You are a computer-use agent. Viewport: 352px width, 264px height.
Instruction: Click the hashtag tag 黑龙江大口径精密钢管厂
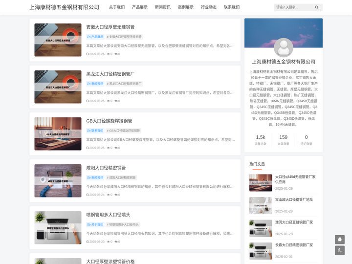pos(124,84)
